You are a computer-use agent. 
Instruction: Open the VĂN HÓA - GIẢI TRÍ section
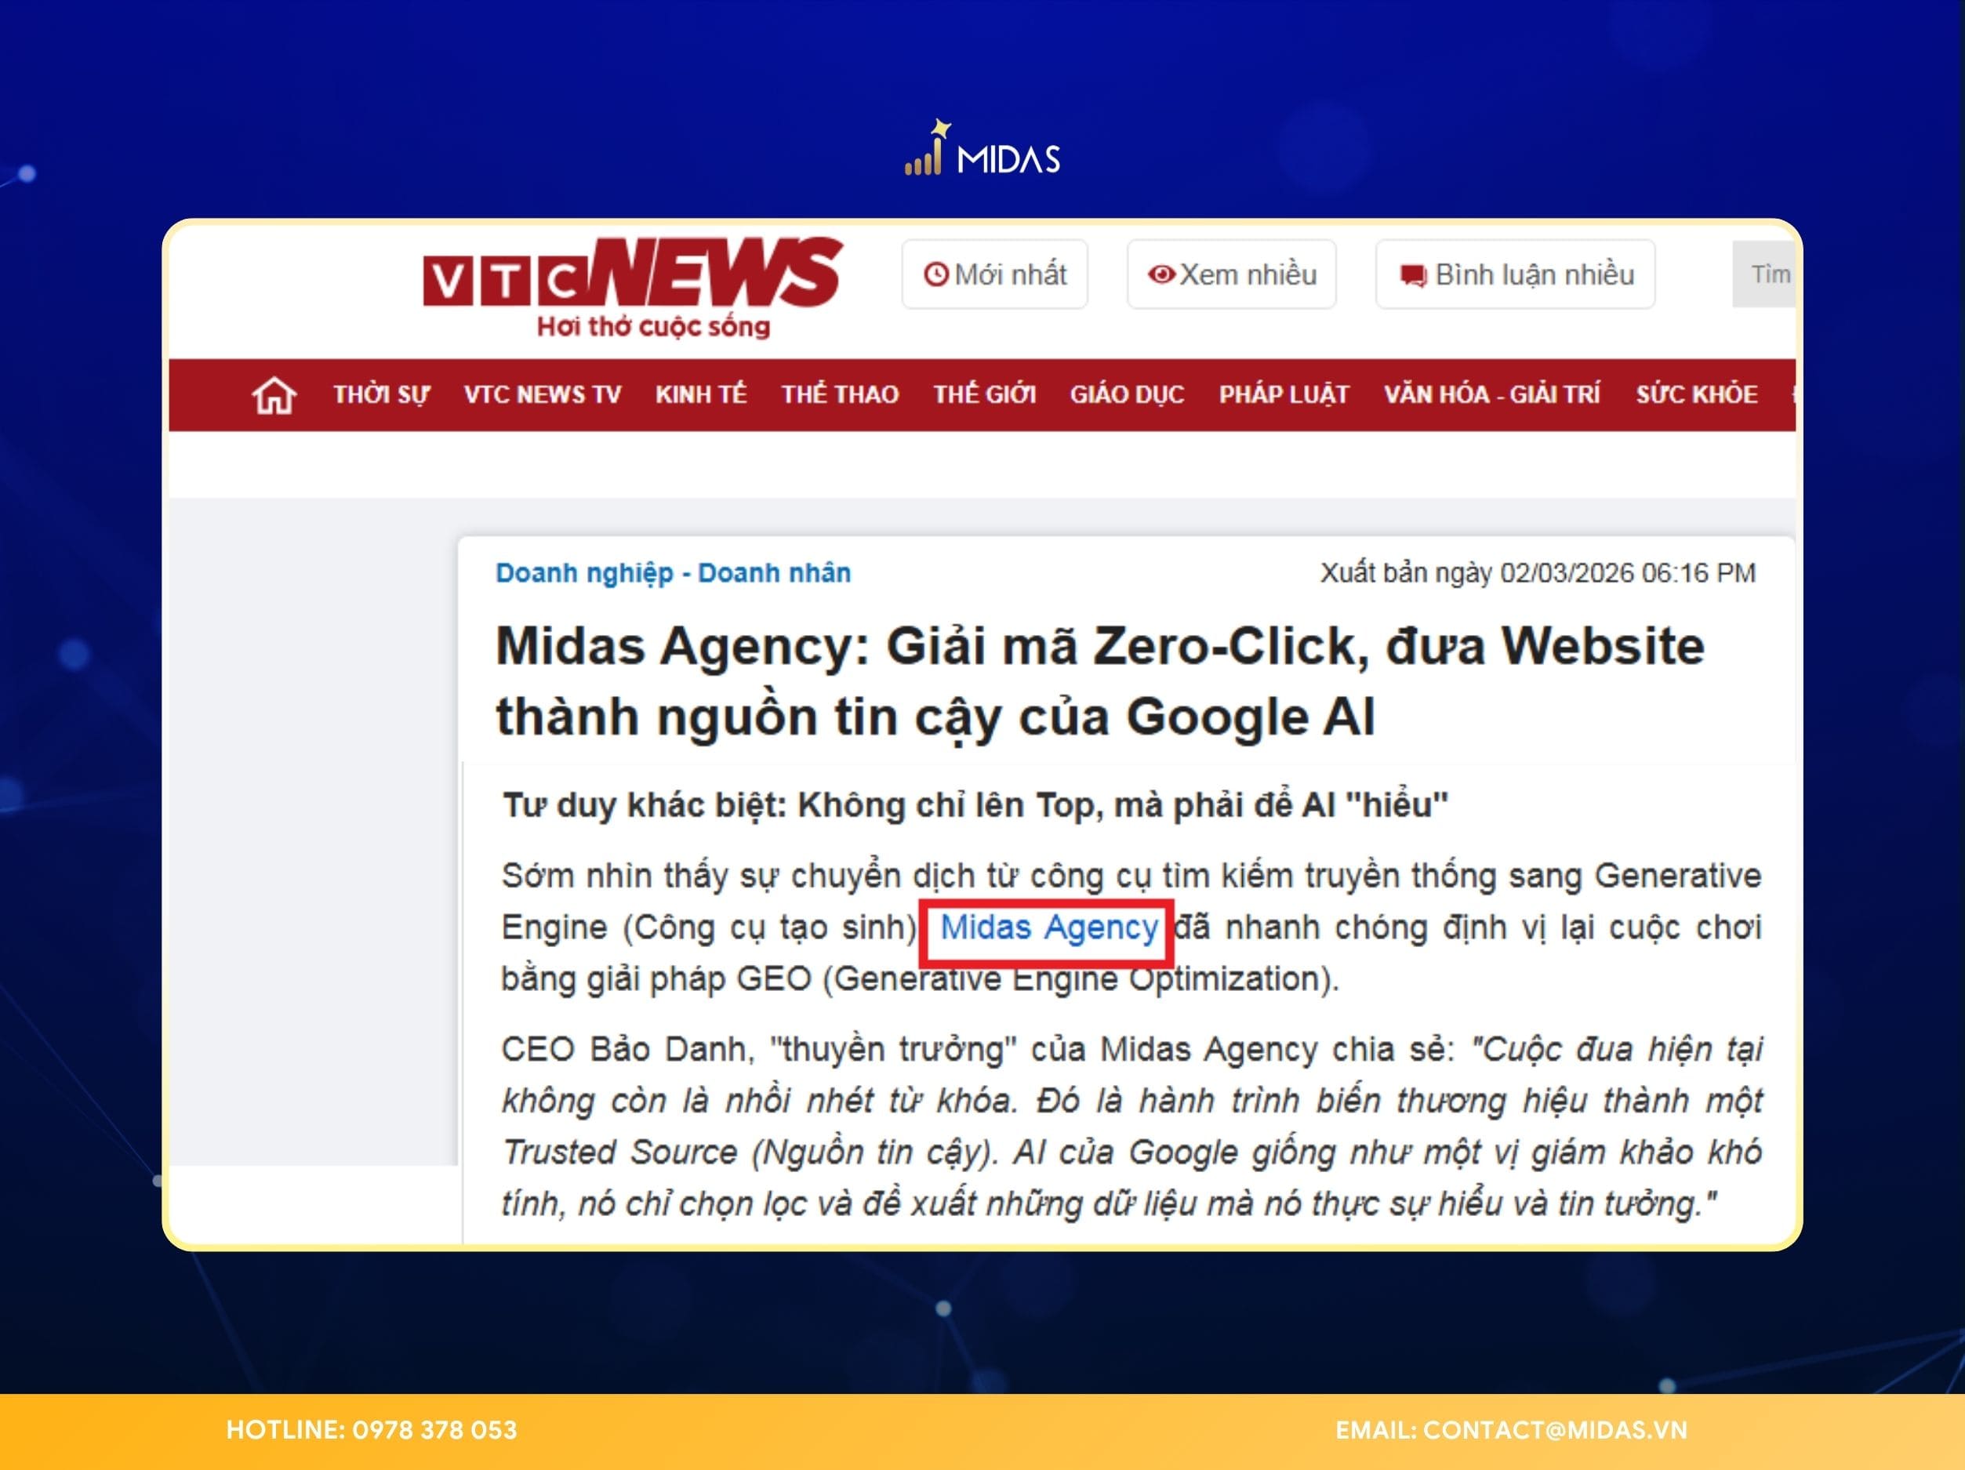tap(1491, 394)
